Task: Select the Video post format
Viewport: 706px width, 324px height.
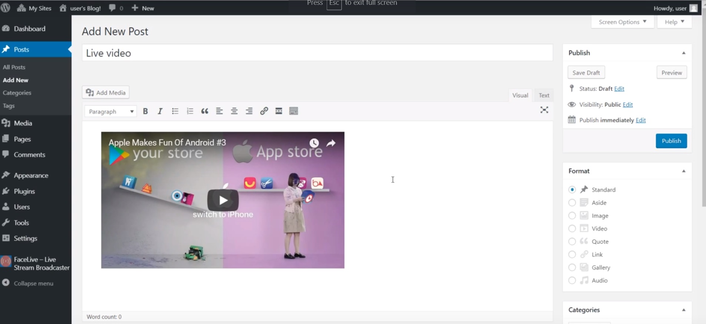Action: tap(572, 229)
